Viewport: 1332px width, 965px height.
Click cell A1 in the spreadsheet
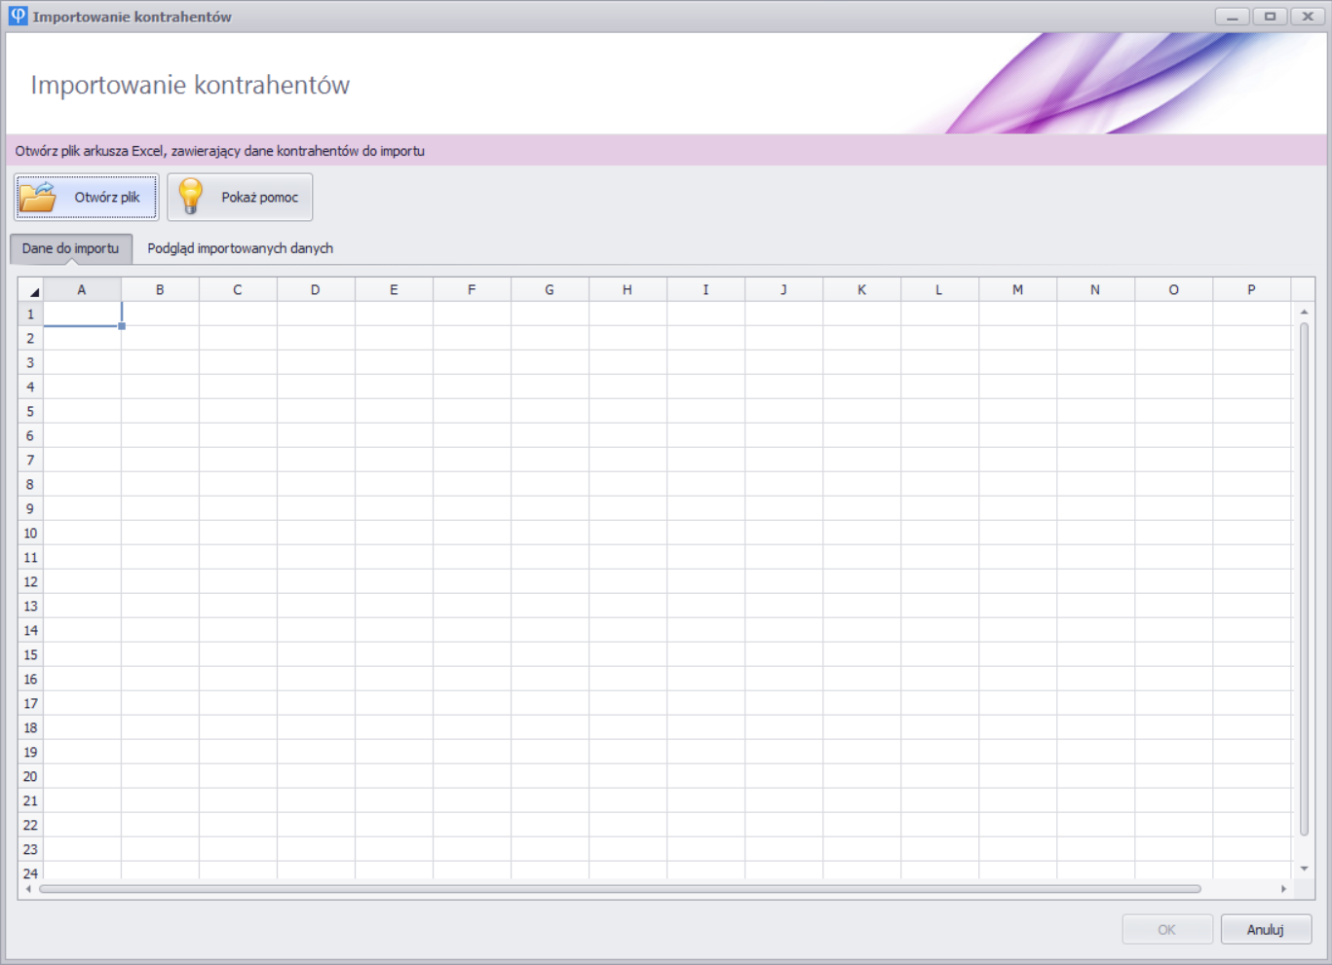[x=82, y=314]
